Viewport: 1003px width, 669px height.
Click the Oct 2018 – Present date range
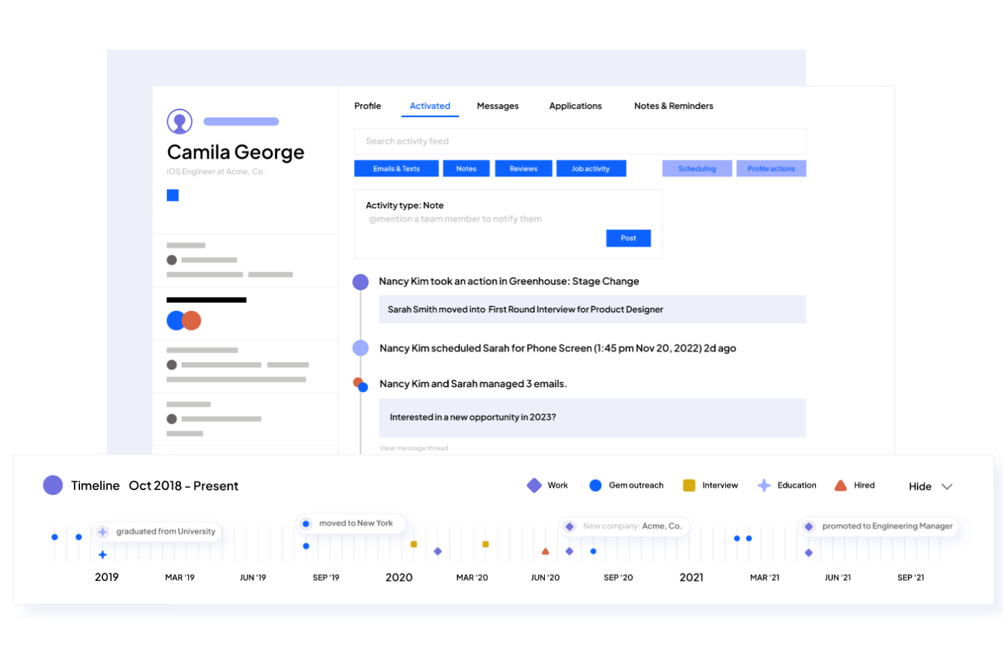pos(184,486)
